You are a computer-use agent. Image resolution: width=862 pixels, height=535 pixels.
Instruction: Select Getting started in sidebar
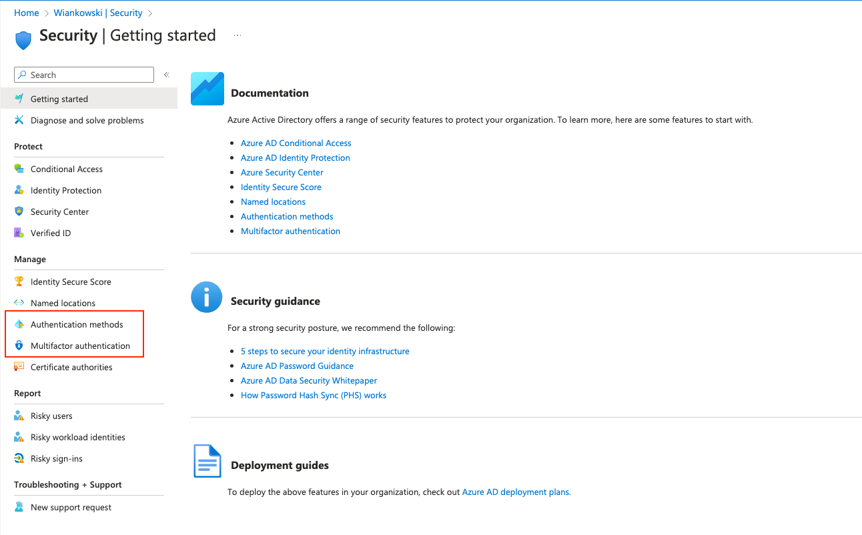(89, 99)
